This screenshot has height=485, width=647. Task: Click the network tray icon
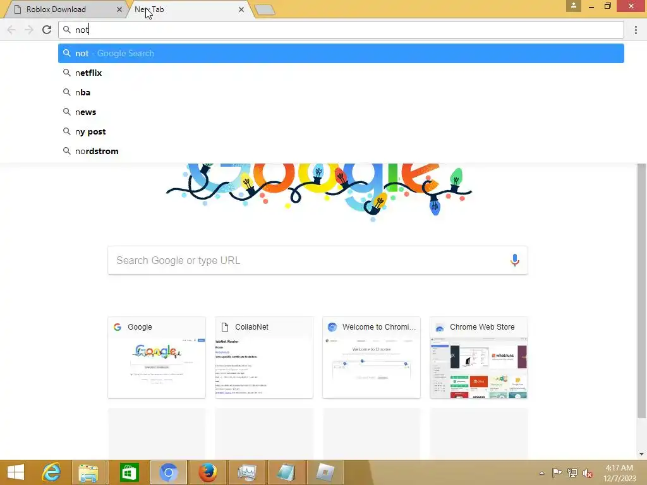[x=572, y=472]
